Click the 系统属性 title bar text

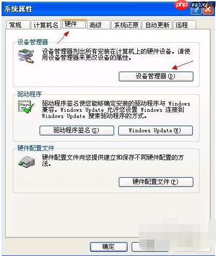[19, 9]
